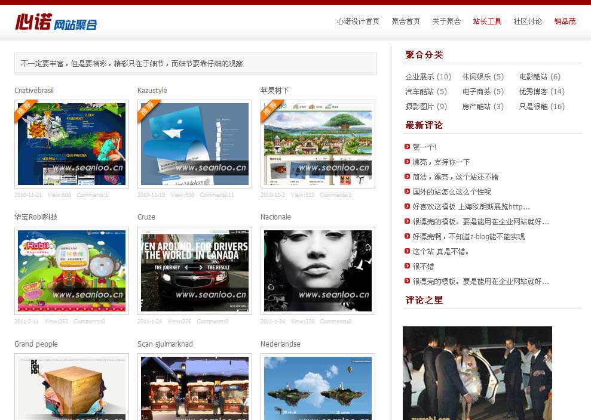
Task: Click the 最新评论 section heading
Action: point(424,125)
